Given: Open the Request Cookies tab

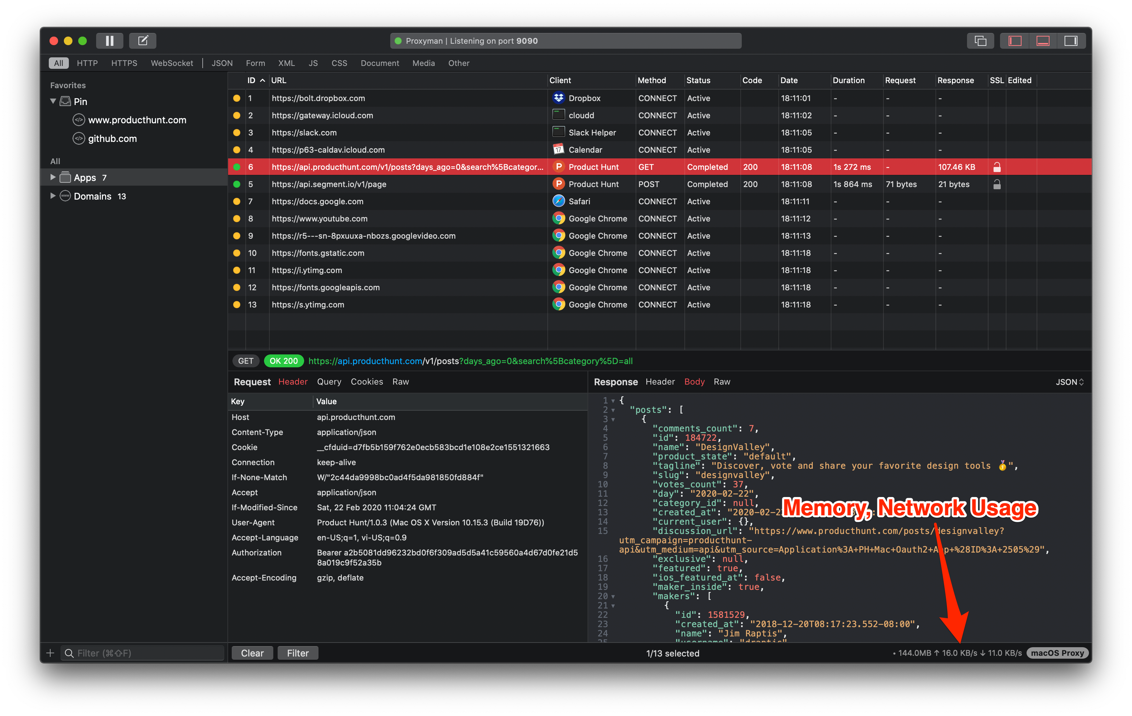Looking at the screenshot, I should (x=367, y=382).
